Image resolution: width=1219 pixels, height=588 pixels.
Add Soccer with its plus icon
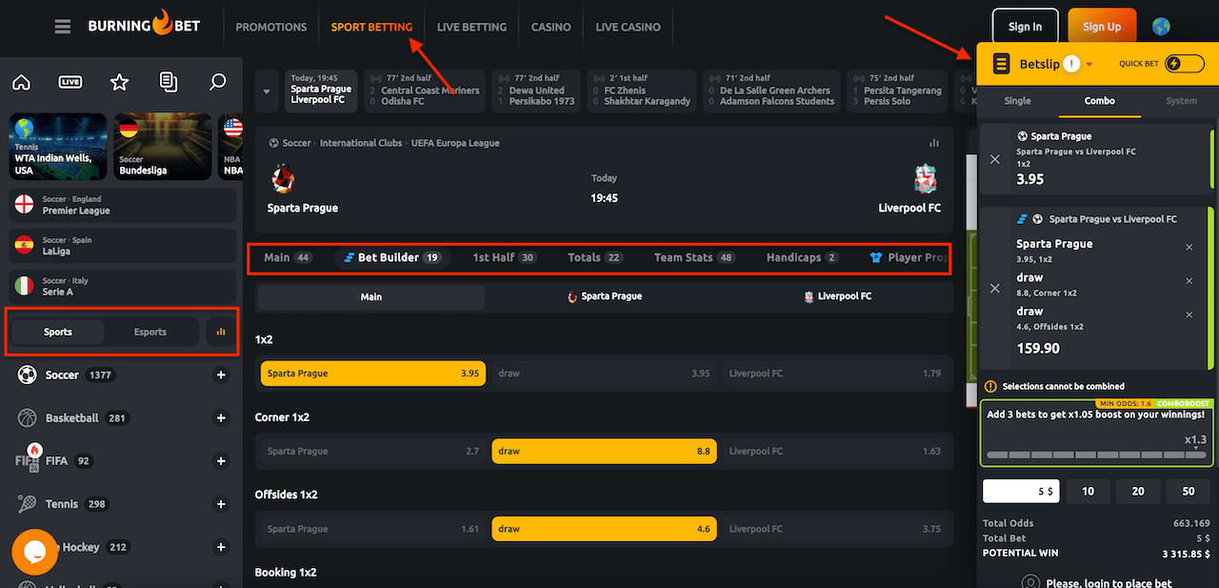221,375
